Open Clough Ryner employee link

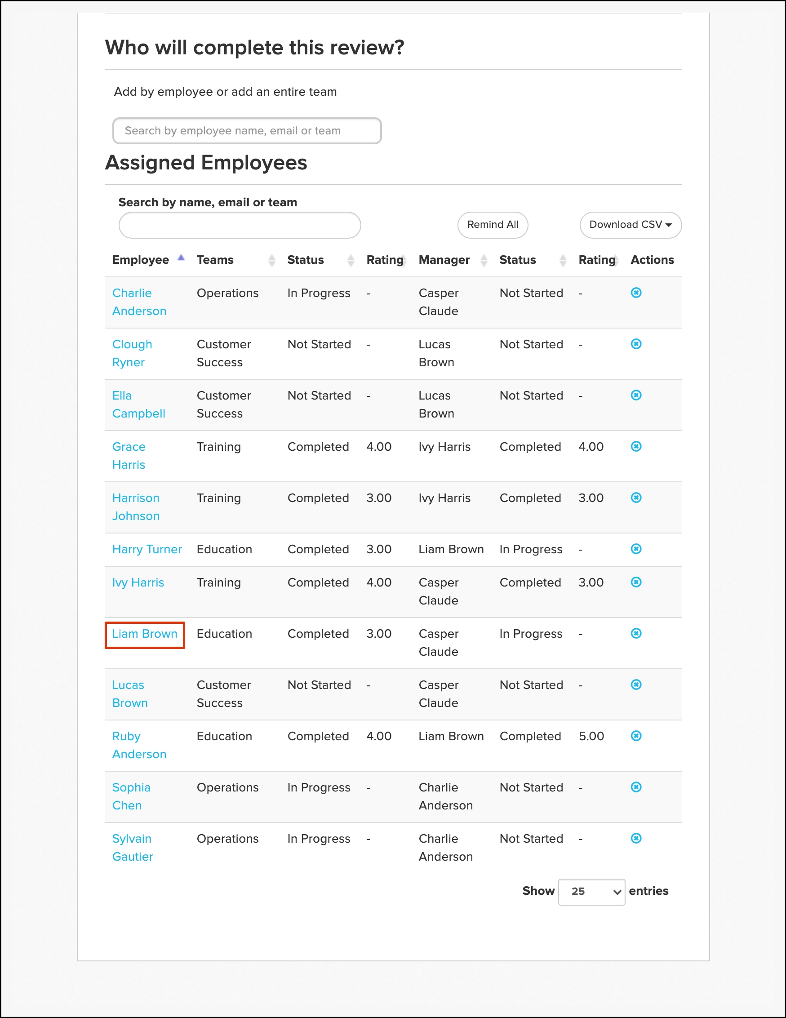pos(132,353)
